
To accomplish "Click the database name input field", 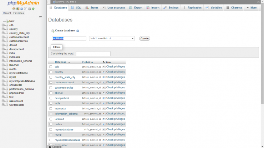I will pos(69,39).
